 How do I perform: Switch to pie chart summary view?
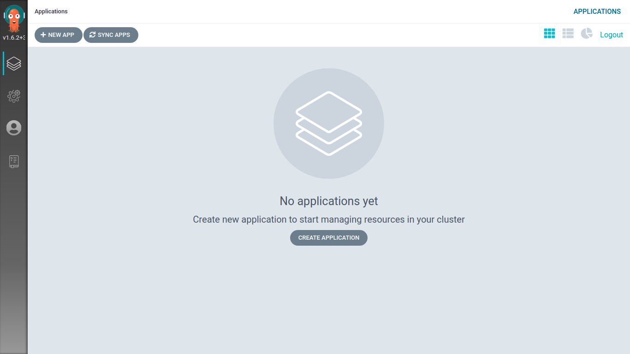coord(587,33)
